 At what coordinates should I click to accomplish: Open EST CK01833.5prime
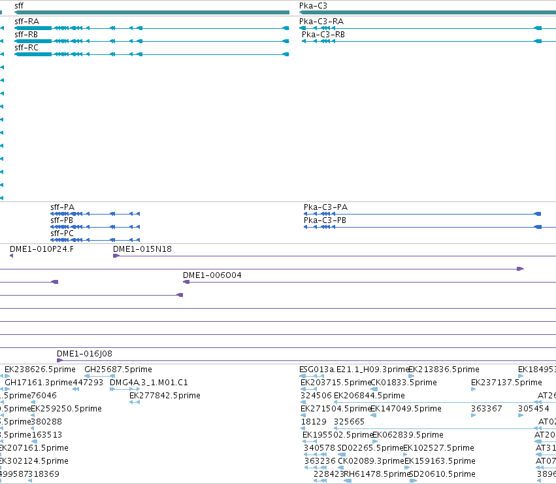pyautogui.click(x=404, y=383)
